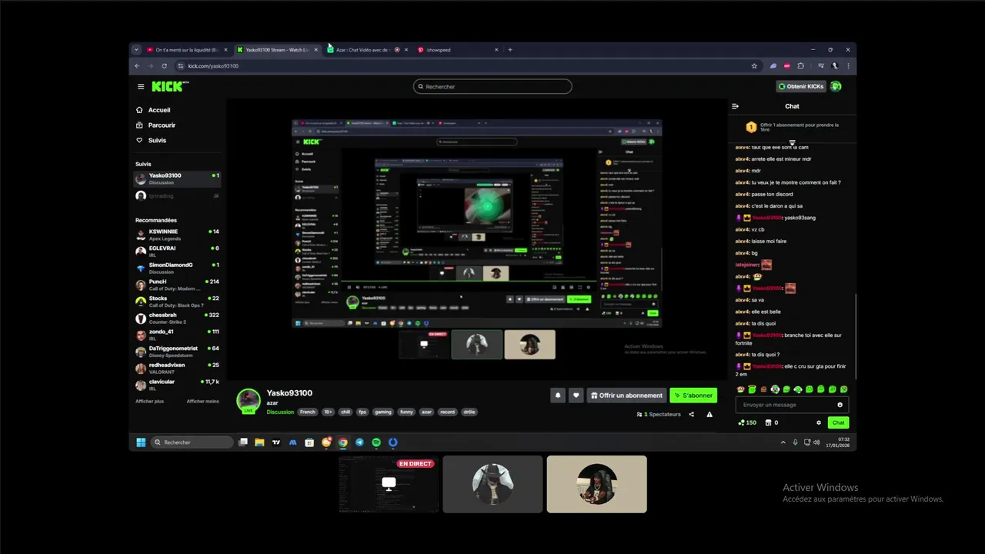Bookmark this page with the star icon

[754, 66]
